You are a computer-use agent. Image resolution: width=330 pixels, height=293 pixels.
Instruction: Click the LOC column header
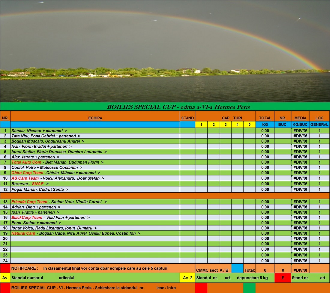tap(319, 118)
